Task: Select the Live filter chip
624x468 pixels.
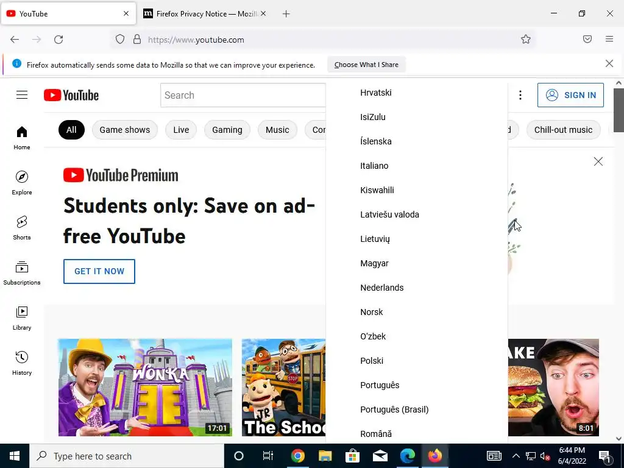Action: pos(181,130)
